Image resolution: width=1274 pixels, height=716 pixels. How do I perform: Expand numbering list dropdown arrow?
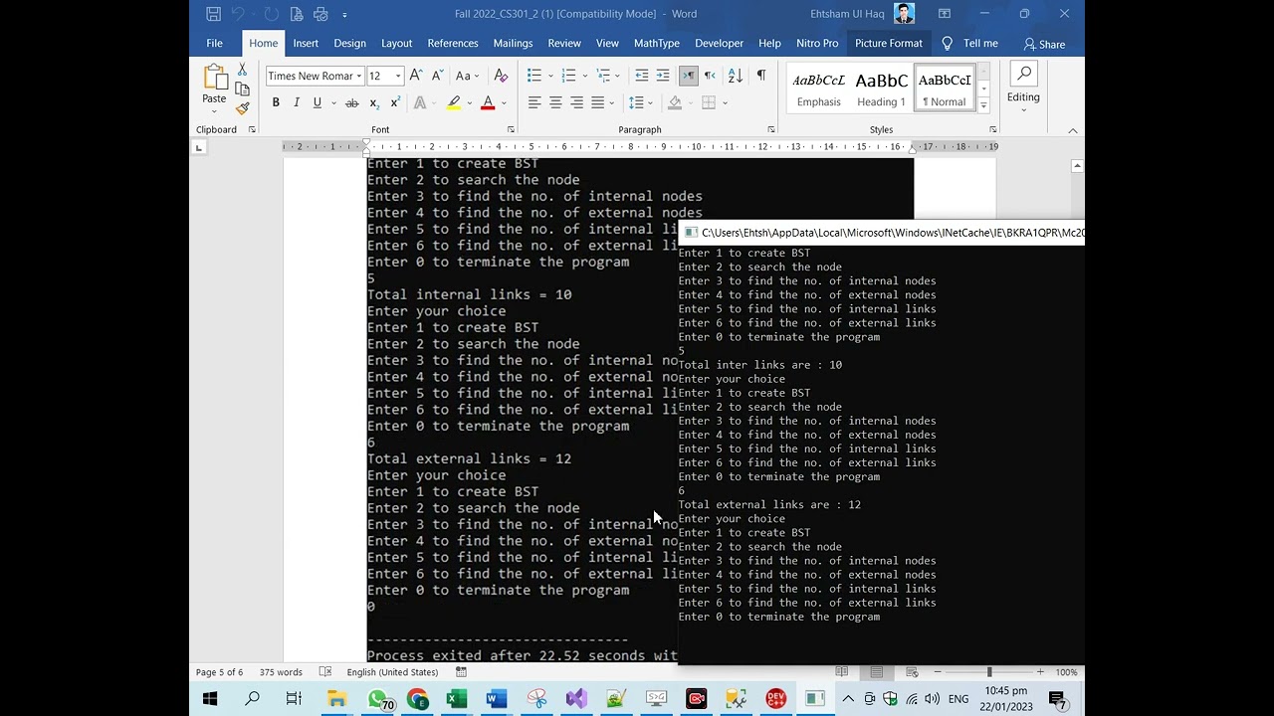[584, 76]
